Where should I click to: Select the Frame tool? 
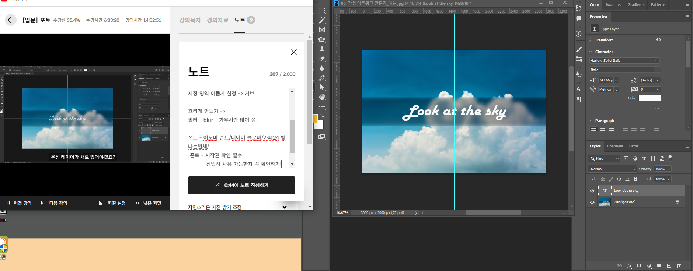click(x=322, y=30)
